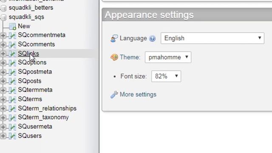This screenshot has width=272, height=153.
Task: Click the wrench icon beside More settings
Action: [x=114, y=94]
